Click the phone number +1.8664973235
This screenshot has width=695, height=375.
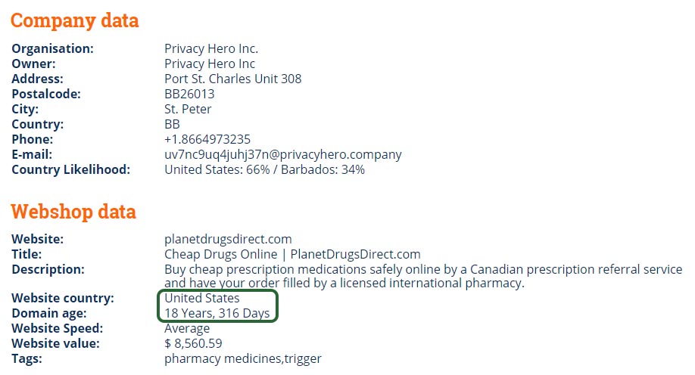click(207, 139)
